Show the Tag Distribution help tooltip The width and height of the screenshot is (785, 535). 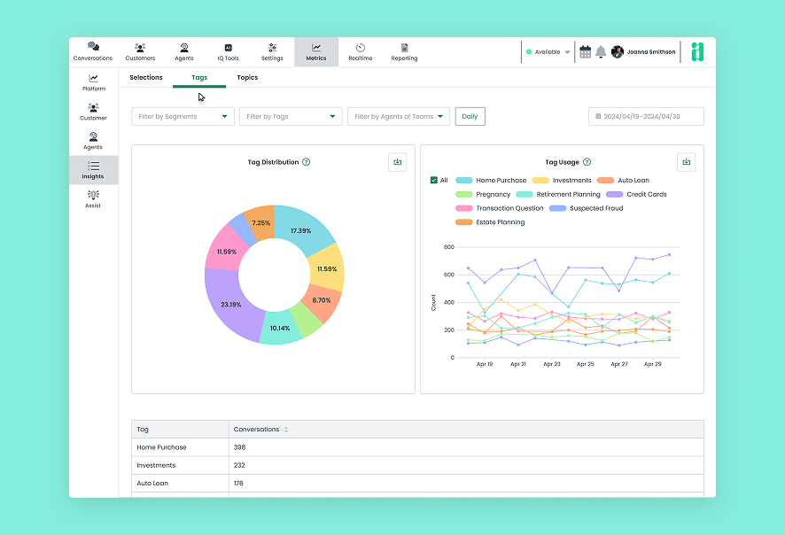tap(307, 162)
